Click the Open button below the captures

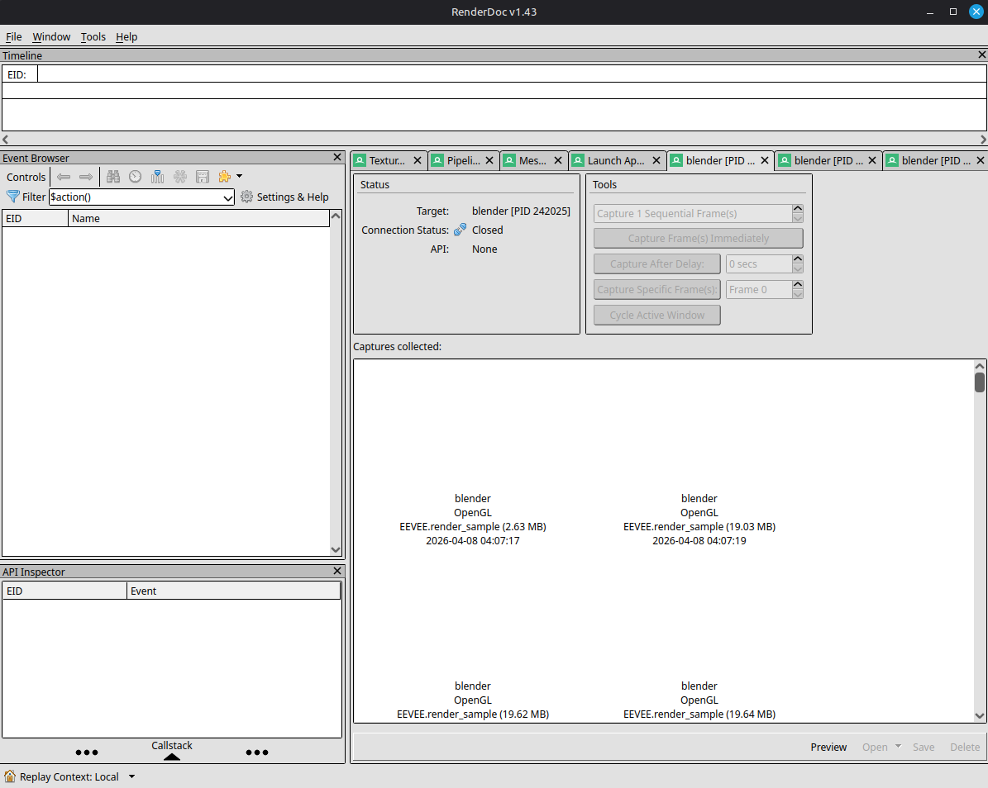(x=875, y=747)
